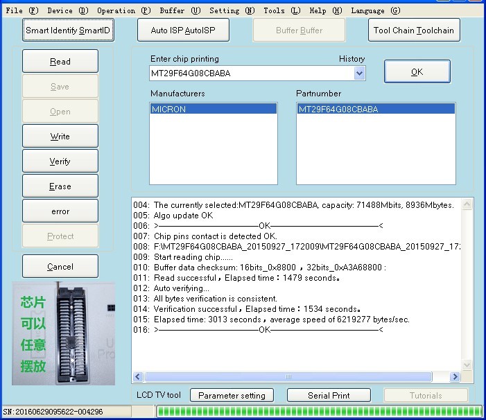The image size is (486, 420).
Task: Click the chip socket placement image
Action: [x=64, y=333]
